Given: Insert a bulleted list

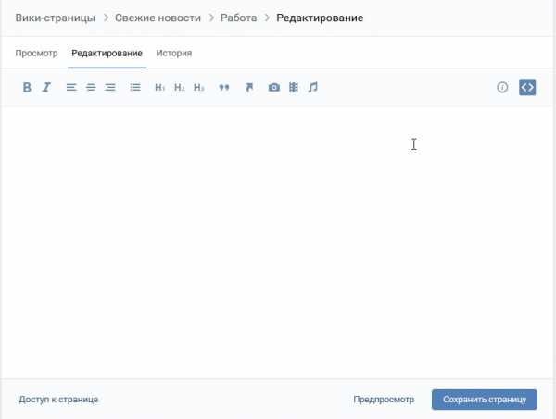Looking at the screenshot, I should (135, 88).
